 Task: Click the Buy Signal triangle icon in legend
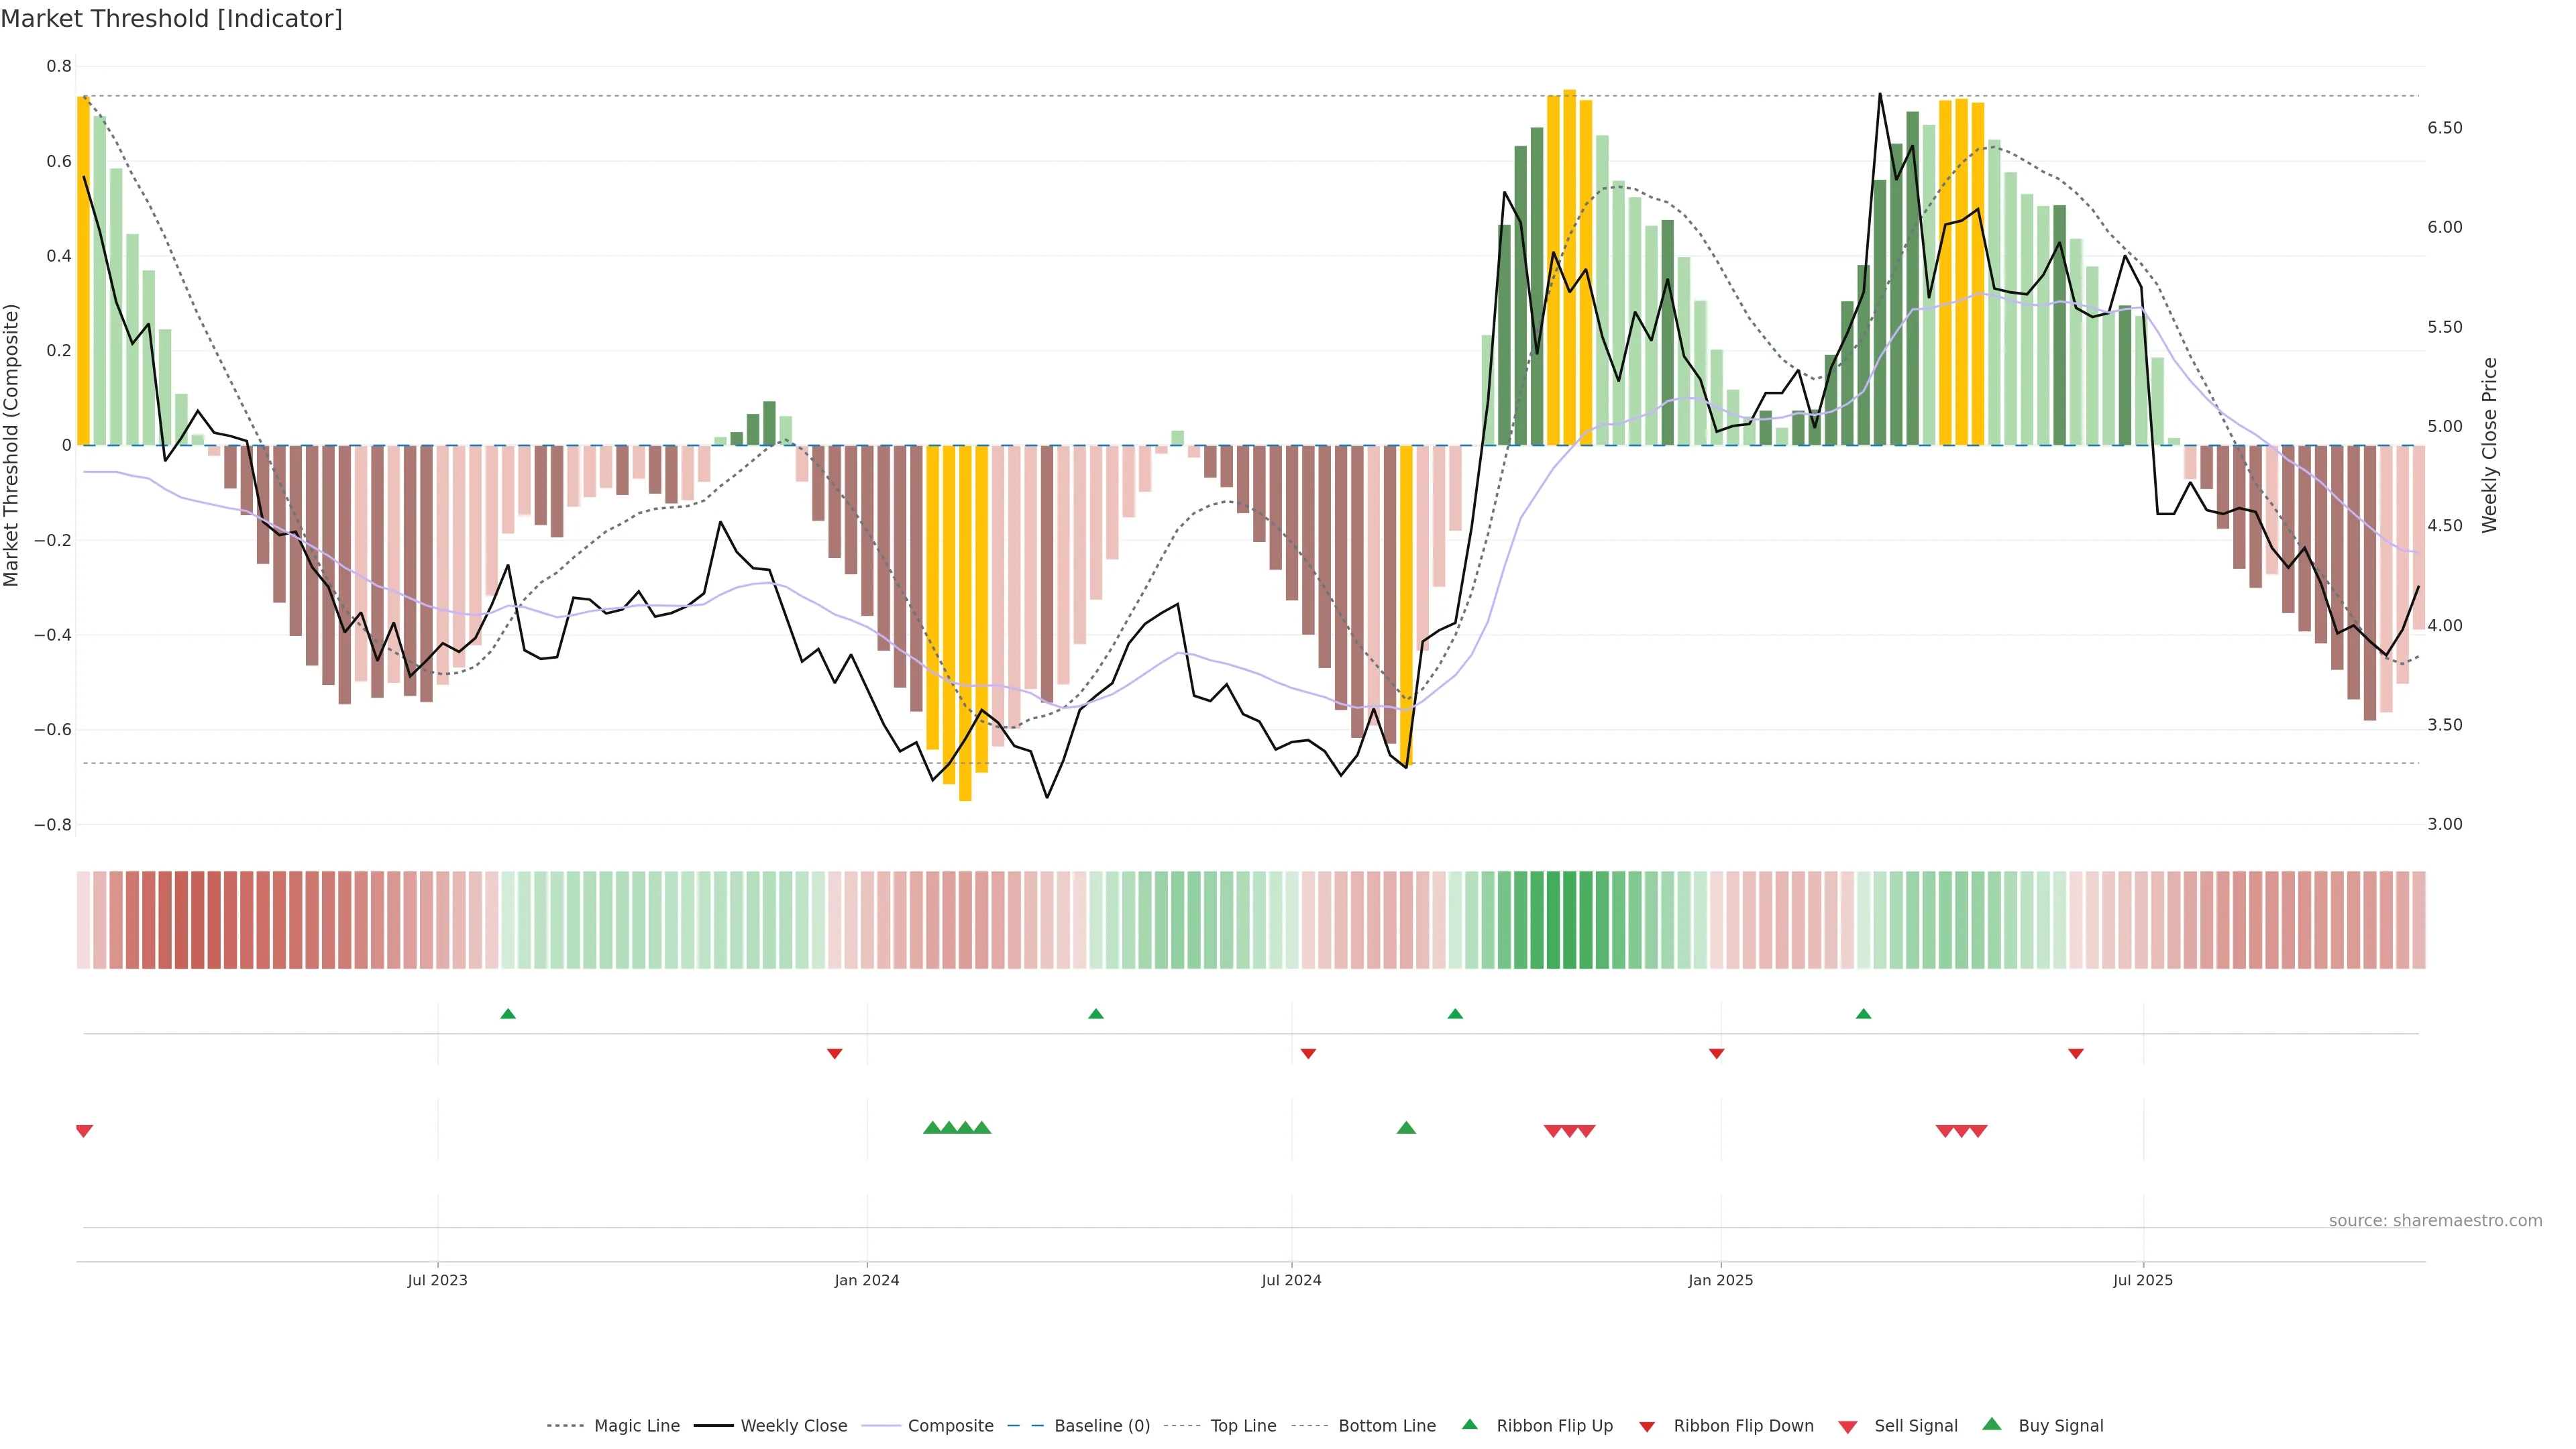(1991, 1424)
